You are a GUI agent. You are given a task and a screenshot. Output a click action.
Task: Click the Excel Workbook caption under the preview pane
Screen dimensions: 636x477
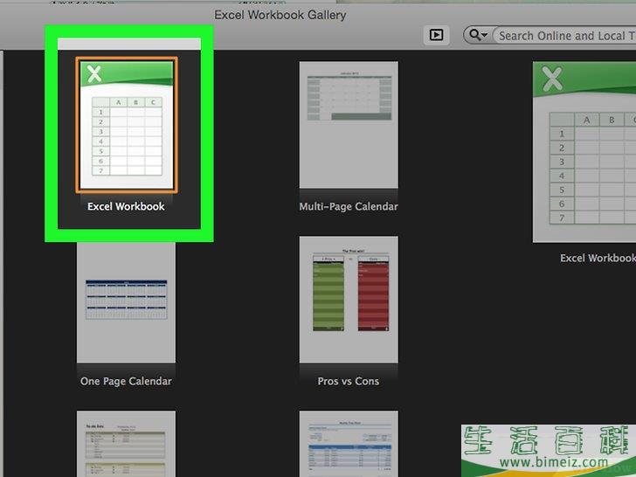pyautogui.click(x=598, y=258)
